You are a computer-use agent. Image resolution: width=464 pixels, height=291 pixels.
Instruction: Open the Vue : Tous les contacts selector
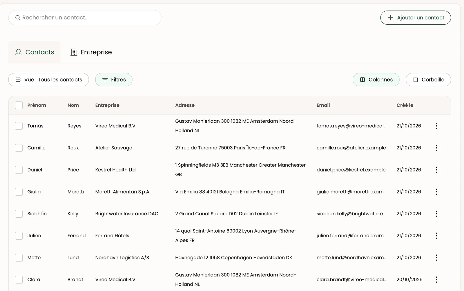(x=48, y=79)
